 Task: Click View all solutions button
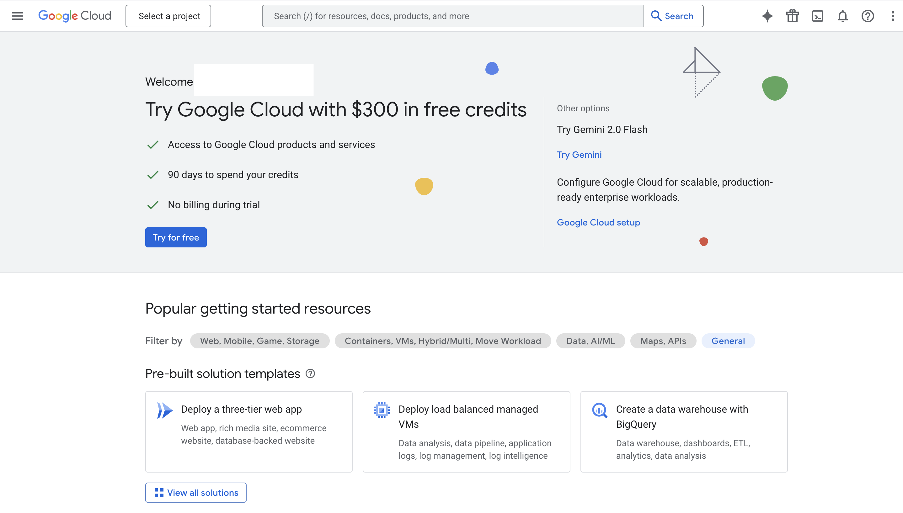[195, 493]
